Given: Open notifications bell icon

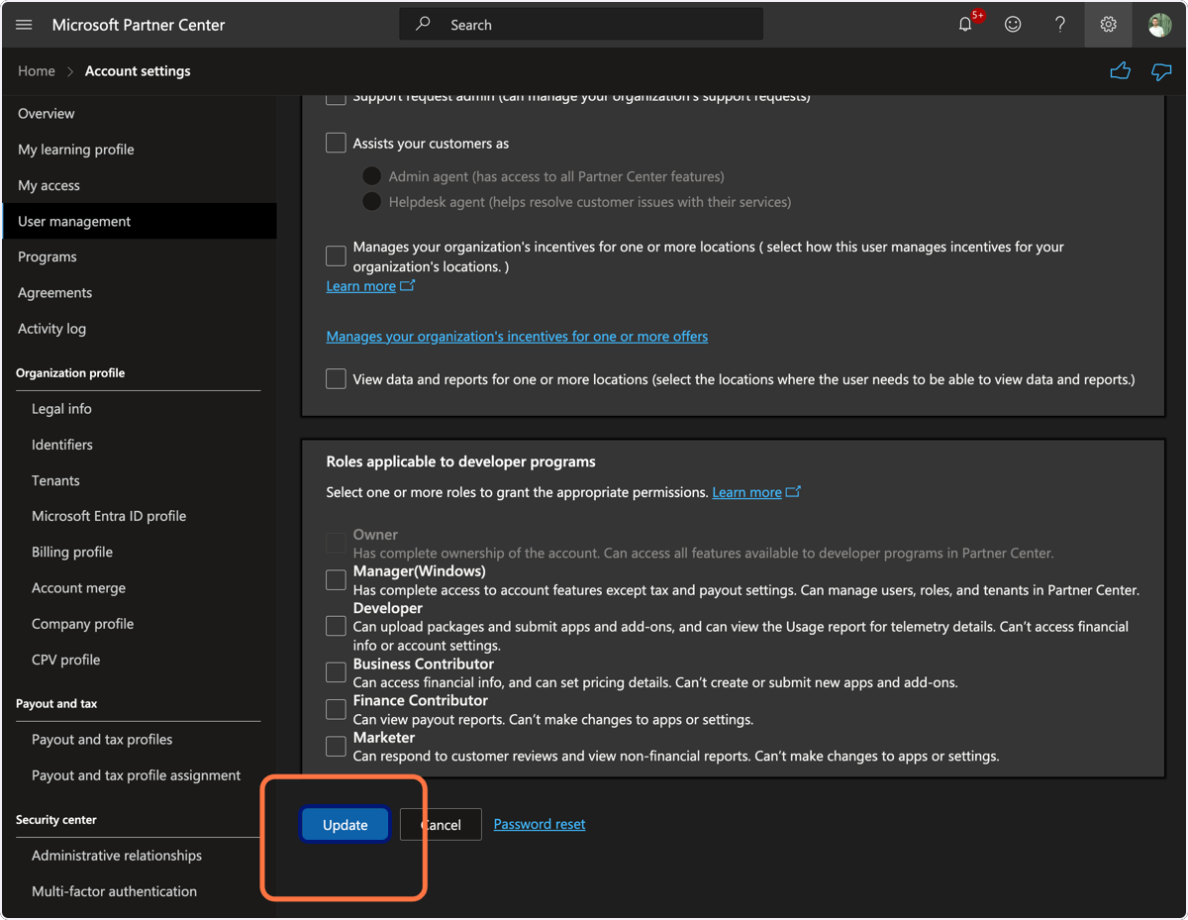Looking at the screenshot, I should 966,25.
